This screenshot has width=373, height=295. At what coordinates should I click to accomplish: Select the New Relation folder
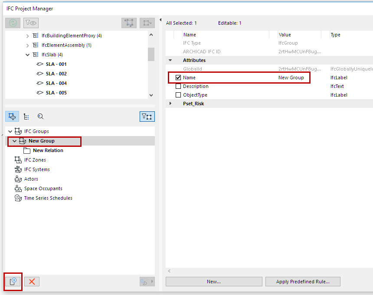click(x=48, y=150)
